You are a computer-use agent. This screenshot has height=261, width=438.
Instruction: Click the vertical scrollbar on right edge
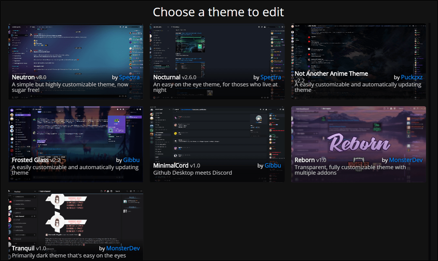[429, 138]
